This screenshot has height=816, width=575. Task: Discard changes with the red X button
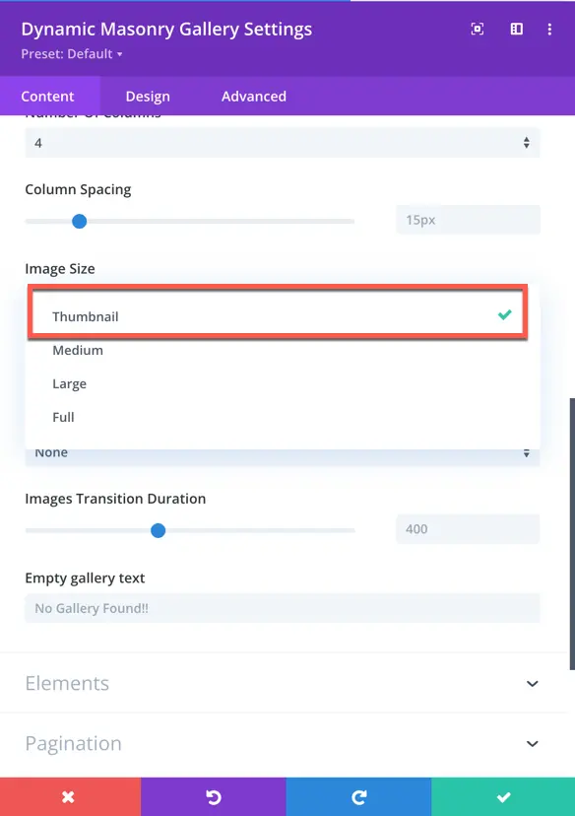click(x=70, y=796)
